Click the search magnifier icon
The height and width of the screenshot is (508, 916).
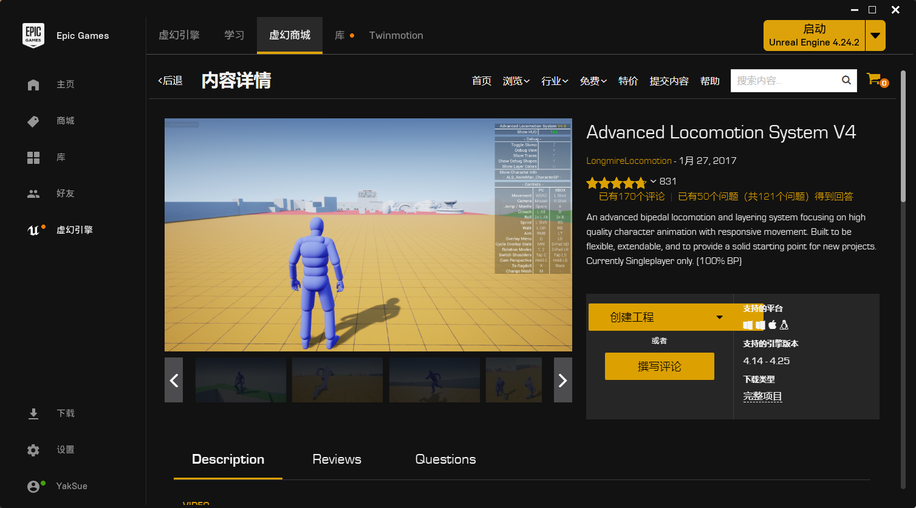point(847,80)
